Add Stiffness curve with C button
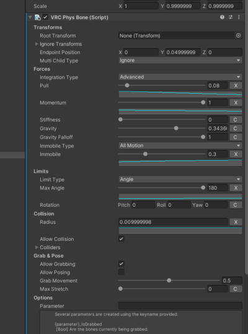This screenshot has width=248, height=334. pyautogui.click(x=236, y=120)
